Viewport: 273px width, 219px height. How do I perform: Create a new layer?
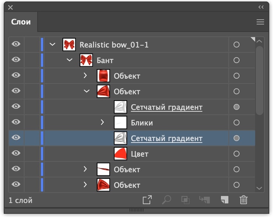(224, 200)
